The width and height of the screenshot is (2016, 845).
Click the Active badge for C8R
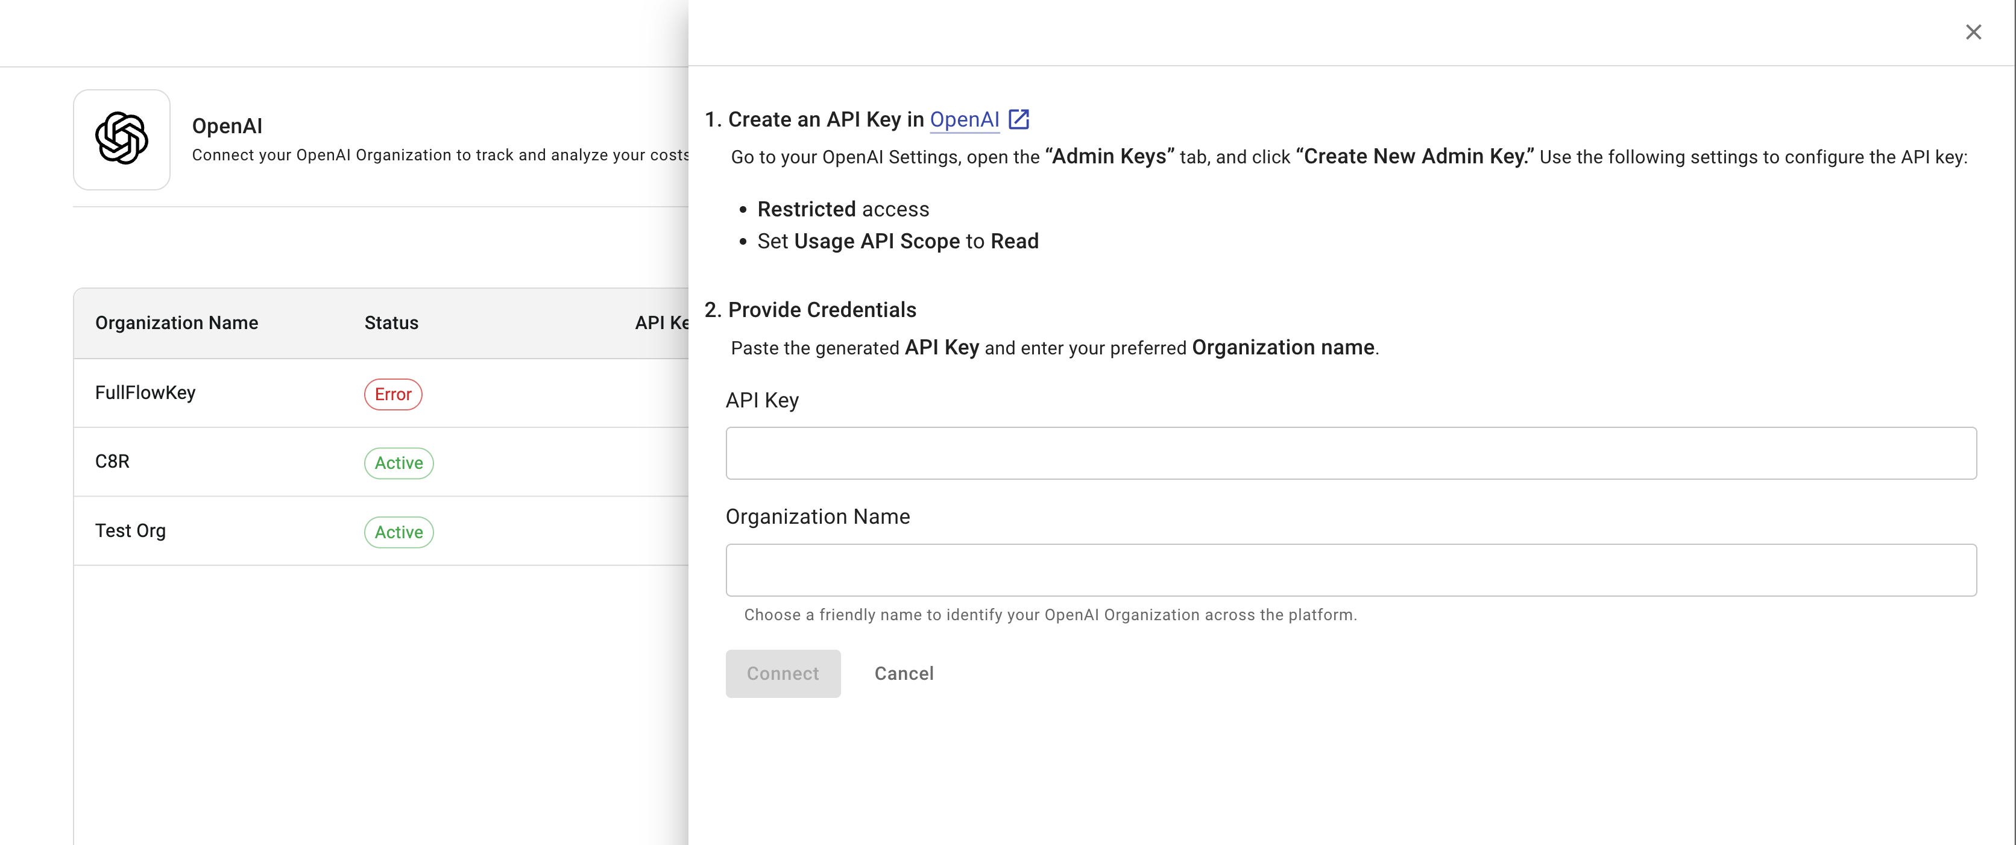tap(398, 463)
